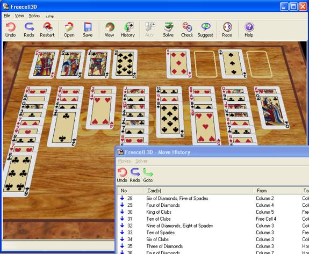This screenshot has height=254, width=309.
Task: Click the Queen of Clubs card
Action: point(273,111)
